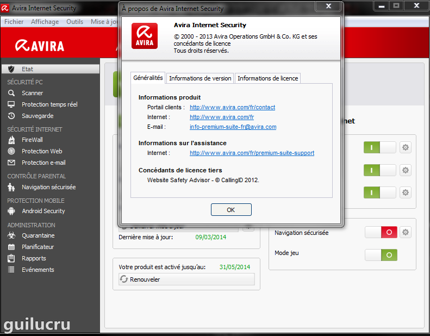Switch to Informations de licence tab
The image size is (430, 336).
point(267,78)
